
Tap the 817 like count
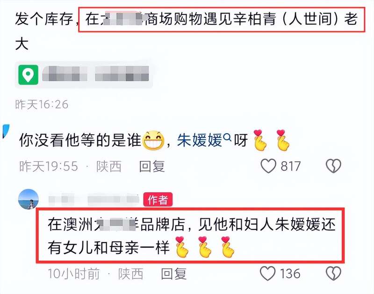290,166
